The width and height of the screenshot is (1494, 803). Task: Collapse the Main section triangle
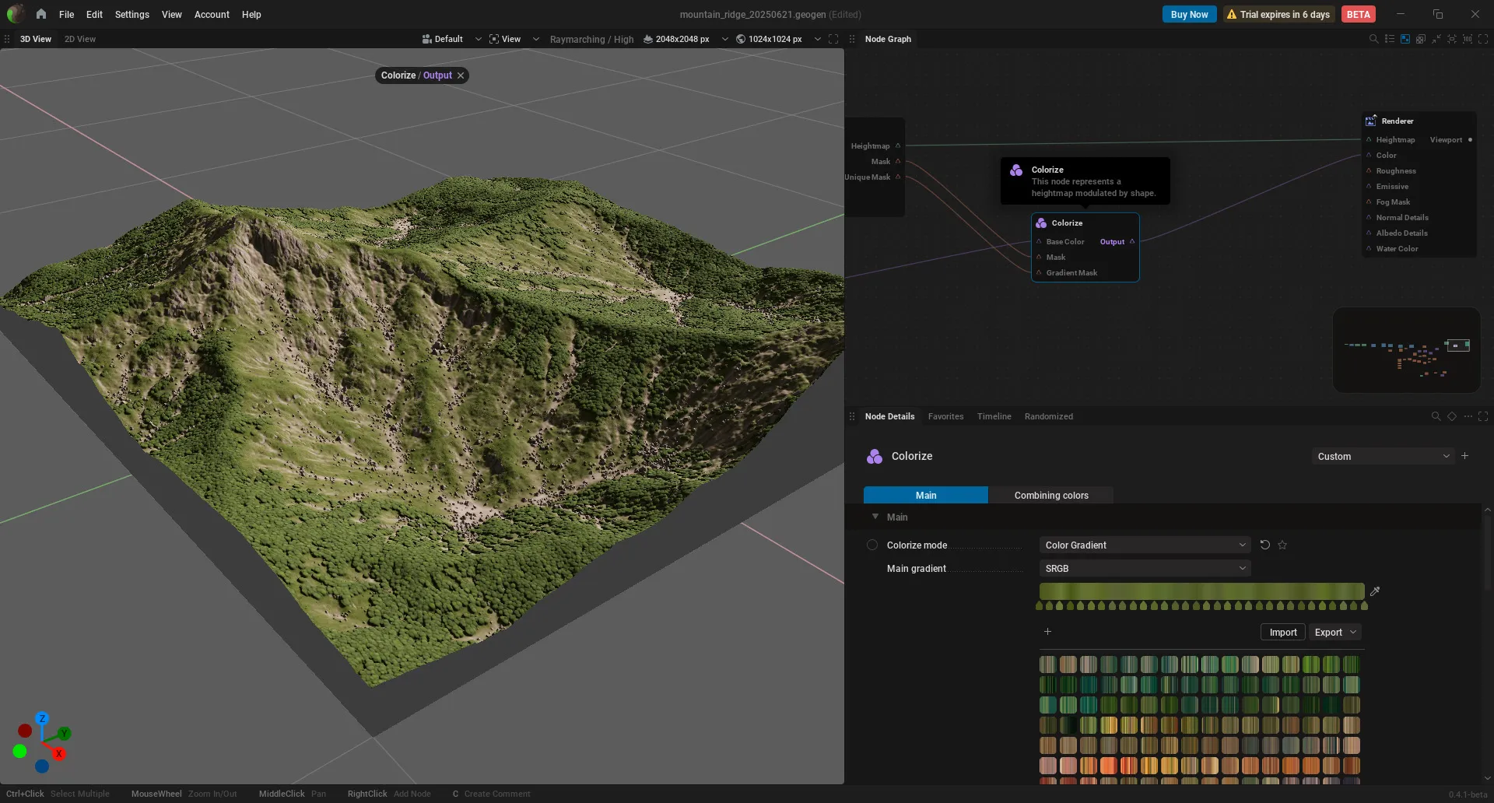tap(875, 517)
